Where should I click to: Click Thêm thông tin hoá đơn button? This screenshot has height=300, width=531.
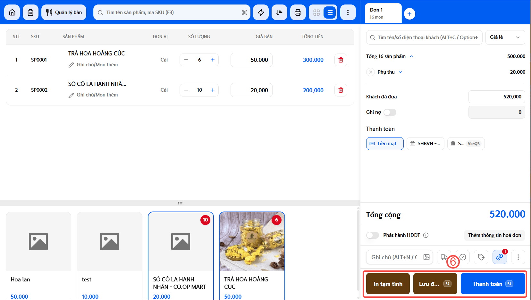click(494, 235)
